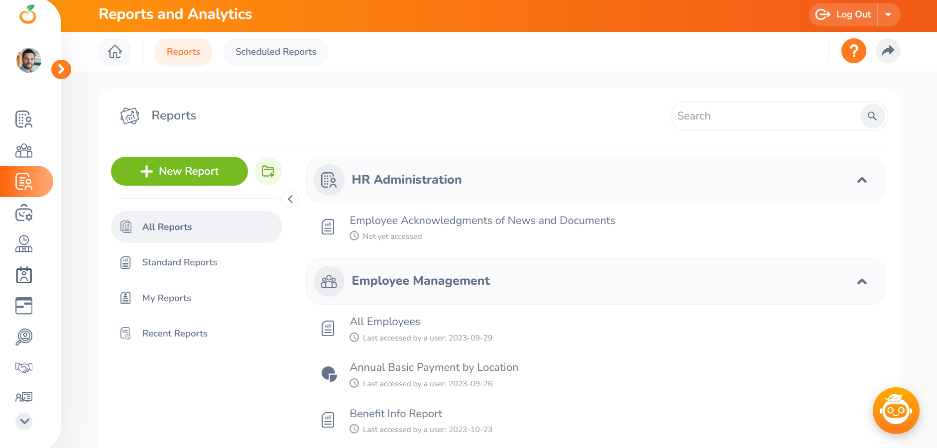Open the chatbot assistant icon
937x448 pixels.
coord(896,411)
